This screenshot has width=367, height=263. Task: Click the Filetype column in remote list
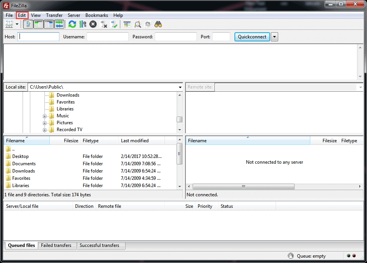(351, 141)
